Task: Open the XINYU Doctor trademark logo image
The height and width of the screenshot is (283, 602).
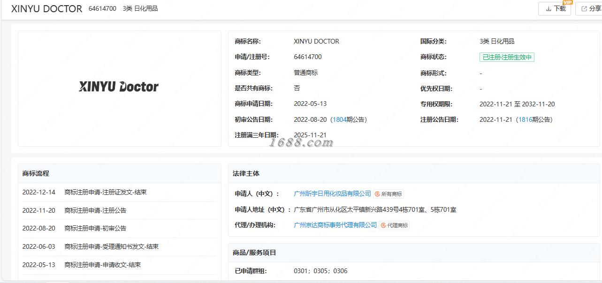Action: (x=119, y=87)
